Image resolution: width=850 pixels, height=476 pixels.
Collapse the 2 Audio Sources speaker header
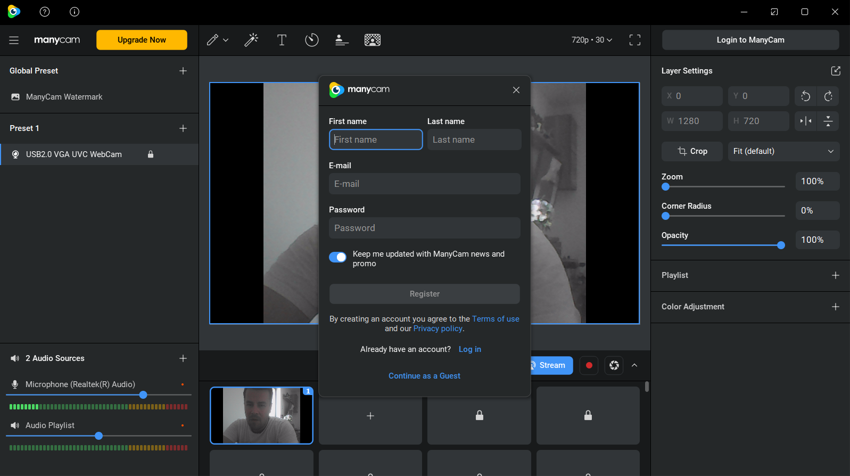pyautogui.click(x=15, y=358)
